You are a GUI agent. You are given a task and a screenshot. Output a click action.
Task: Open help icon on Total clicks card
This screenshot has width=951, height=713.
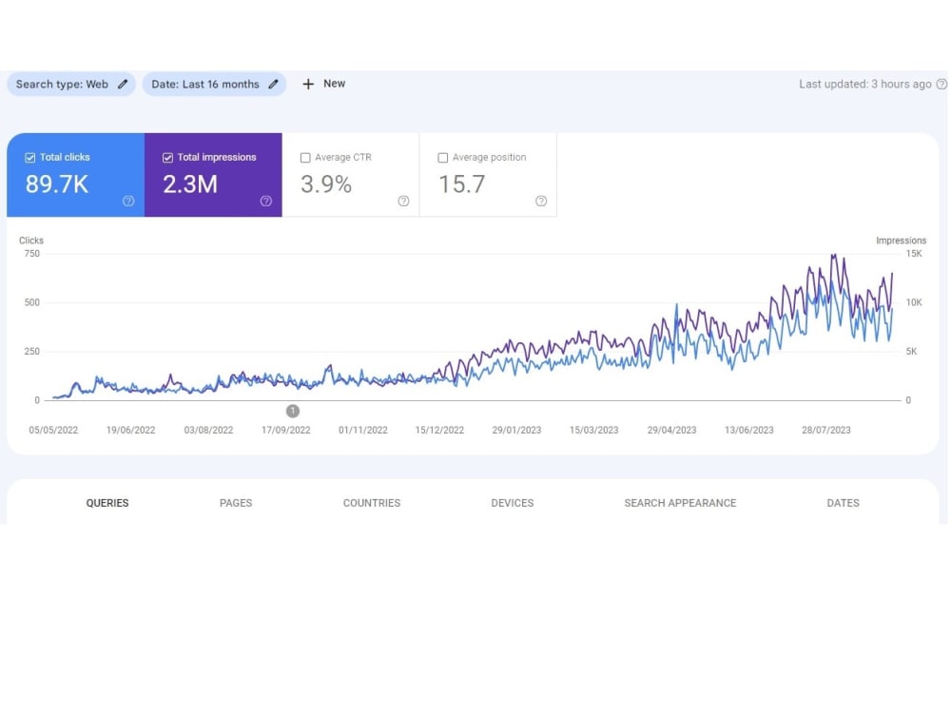click(x=128, y=202)
